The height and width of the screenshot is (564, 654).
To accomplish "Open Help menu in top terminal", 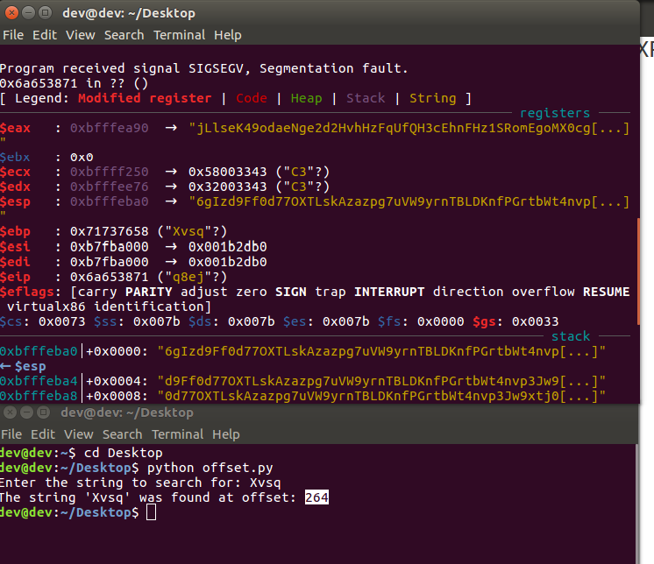I will click(x=228, y=35).
